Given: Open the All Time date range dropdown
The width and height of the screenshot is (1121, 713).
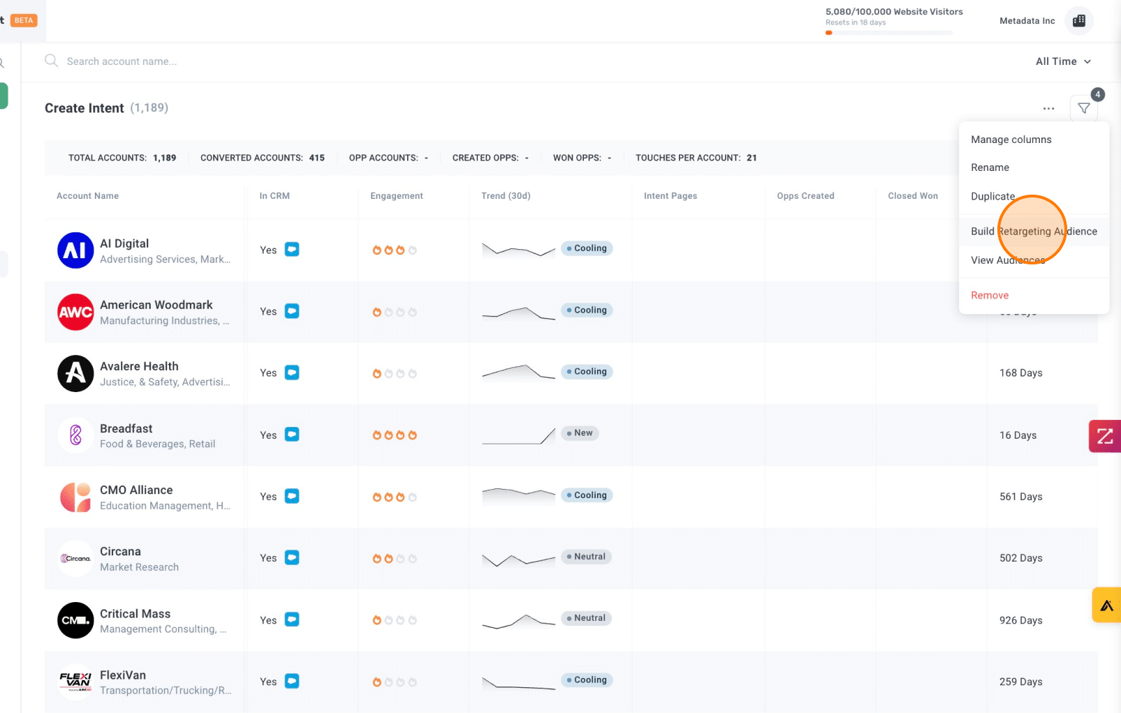Looking at the screenshot, I should [x=1063, y=61].
